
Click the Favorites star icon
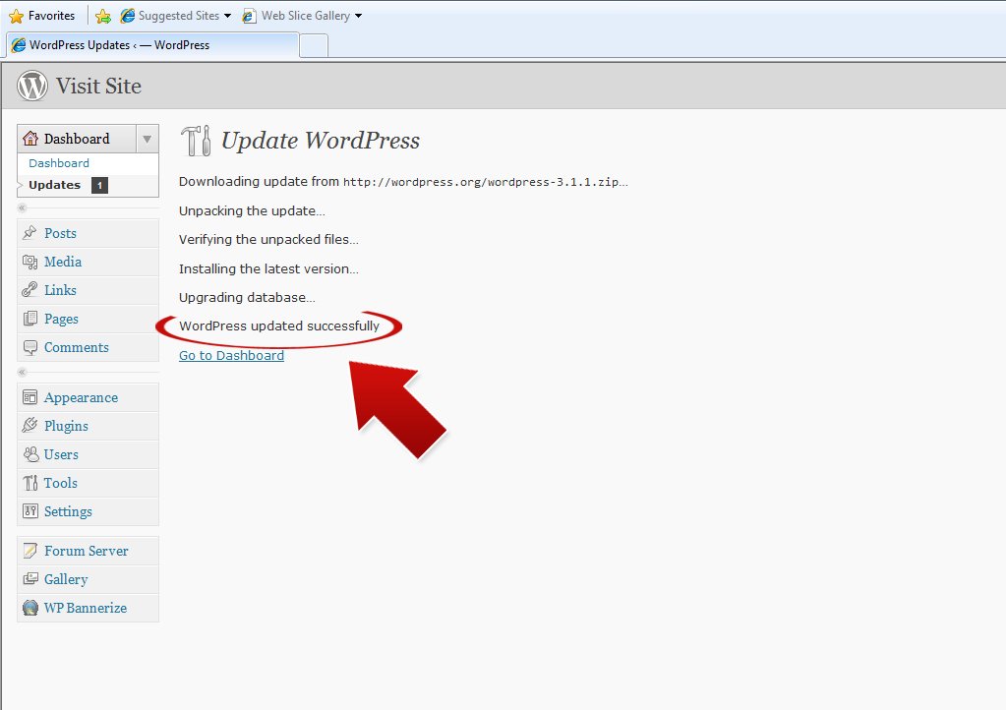point(16,16)
